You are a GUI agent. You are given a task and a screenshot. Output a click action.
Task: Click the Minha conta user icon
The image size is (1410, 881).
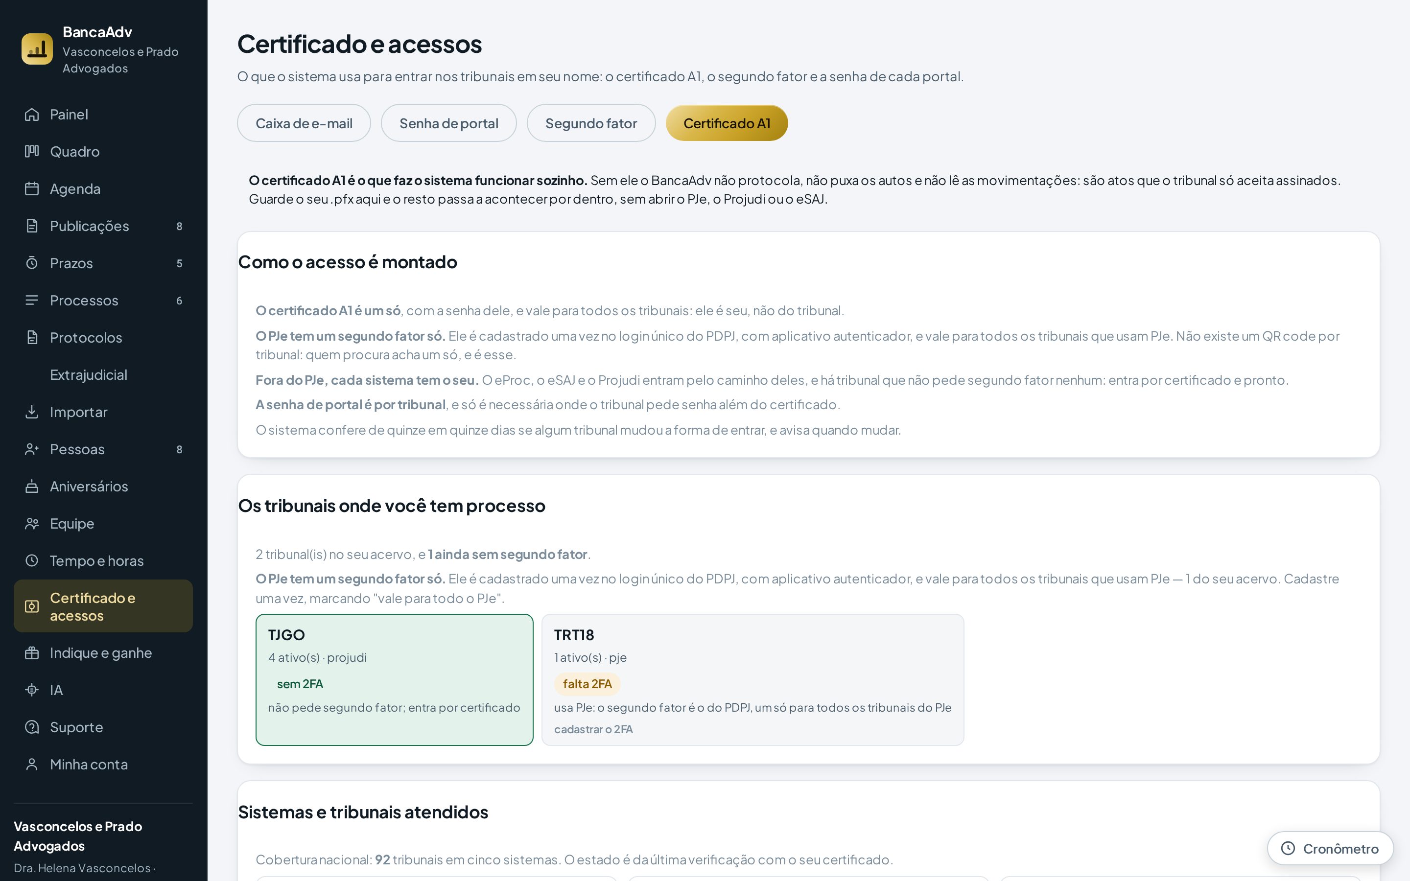[32, 765]
